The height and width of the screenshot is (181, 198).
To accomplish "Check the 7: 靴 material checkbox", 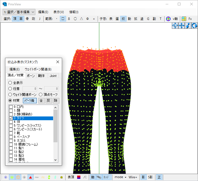I will click(11, 133).
